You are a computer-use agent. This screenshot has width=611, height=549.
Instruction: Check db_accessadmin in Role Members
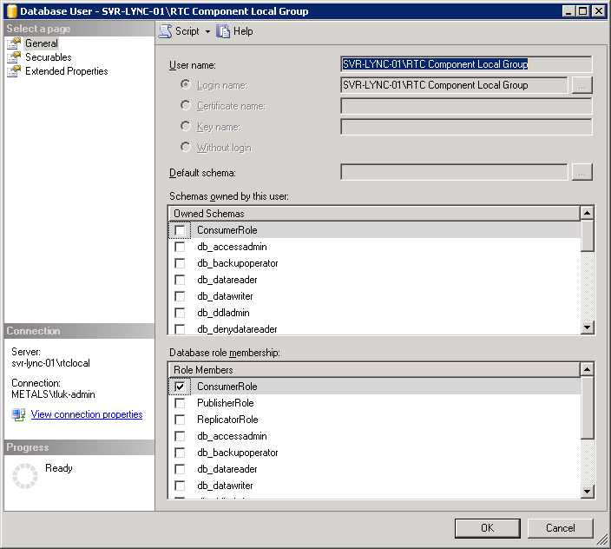pos(180,436)
